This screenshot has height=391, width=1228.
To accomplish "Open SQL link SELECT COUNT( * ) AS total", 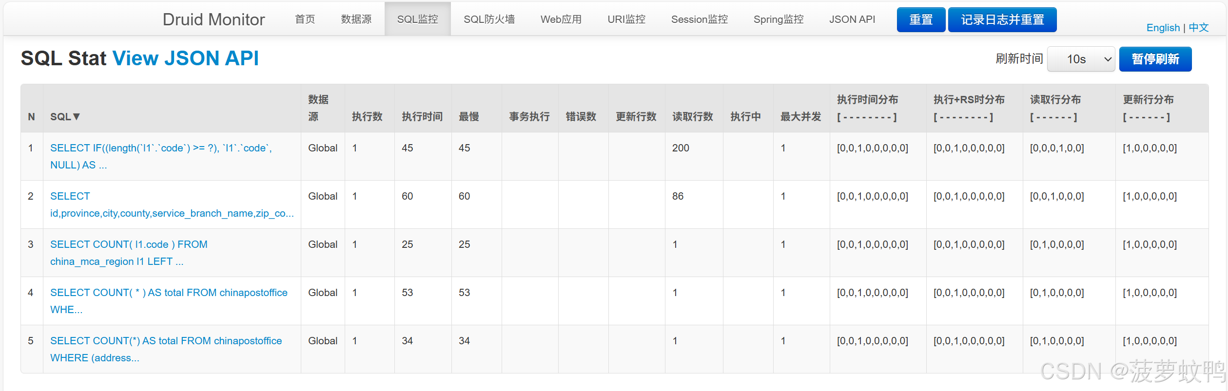I will [x=169, y=301].
